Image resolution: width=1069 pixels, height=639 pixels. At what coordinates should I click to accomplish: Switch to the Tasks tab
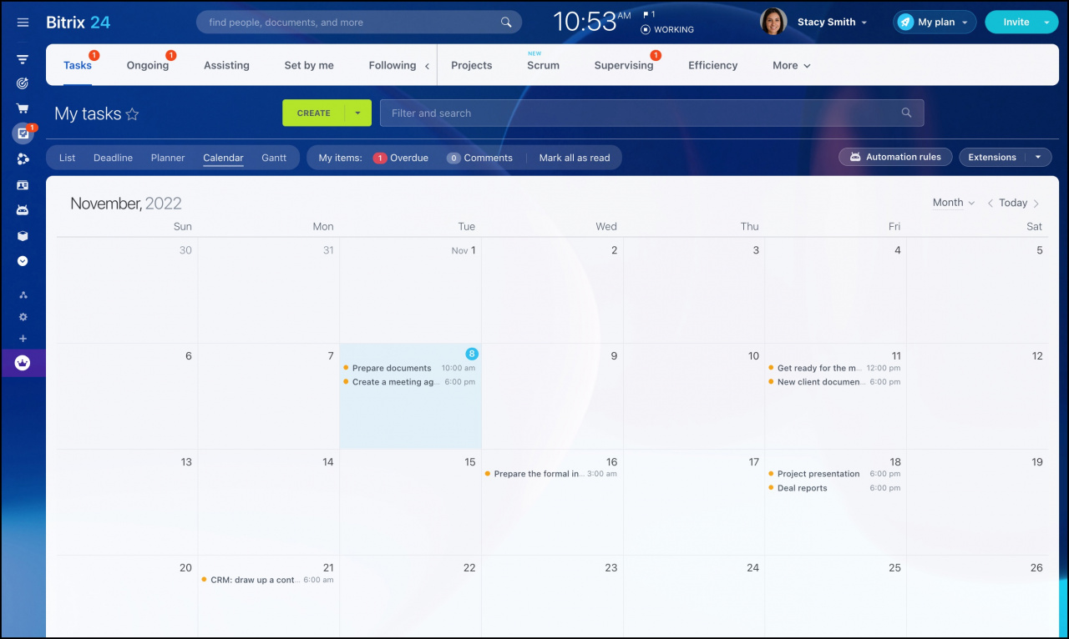tap(78, 65)
